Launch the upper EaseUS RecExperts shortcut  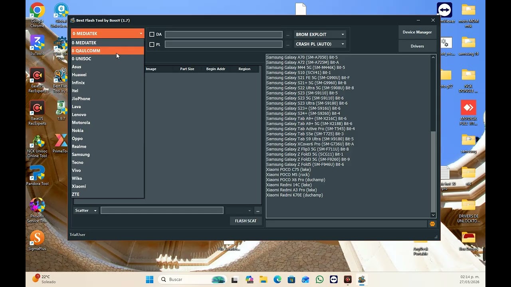(x=37, y=81)
